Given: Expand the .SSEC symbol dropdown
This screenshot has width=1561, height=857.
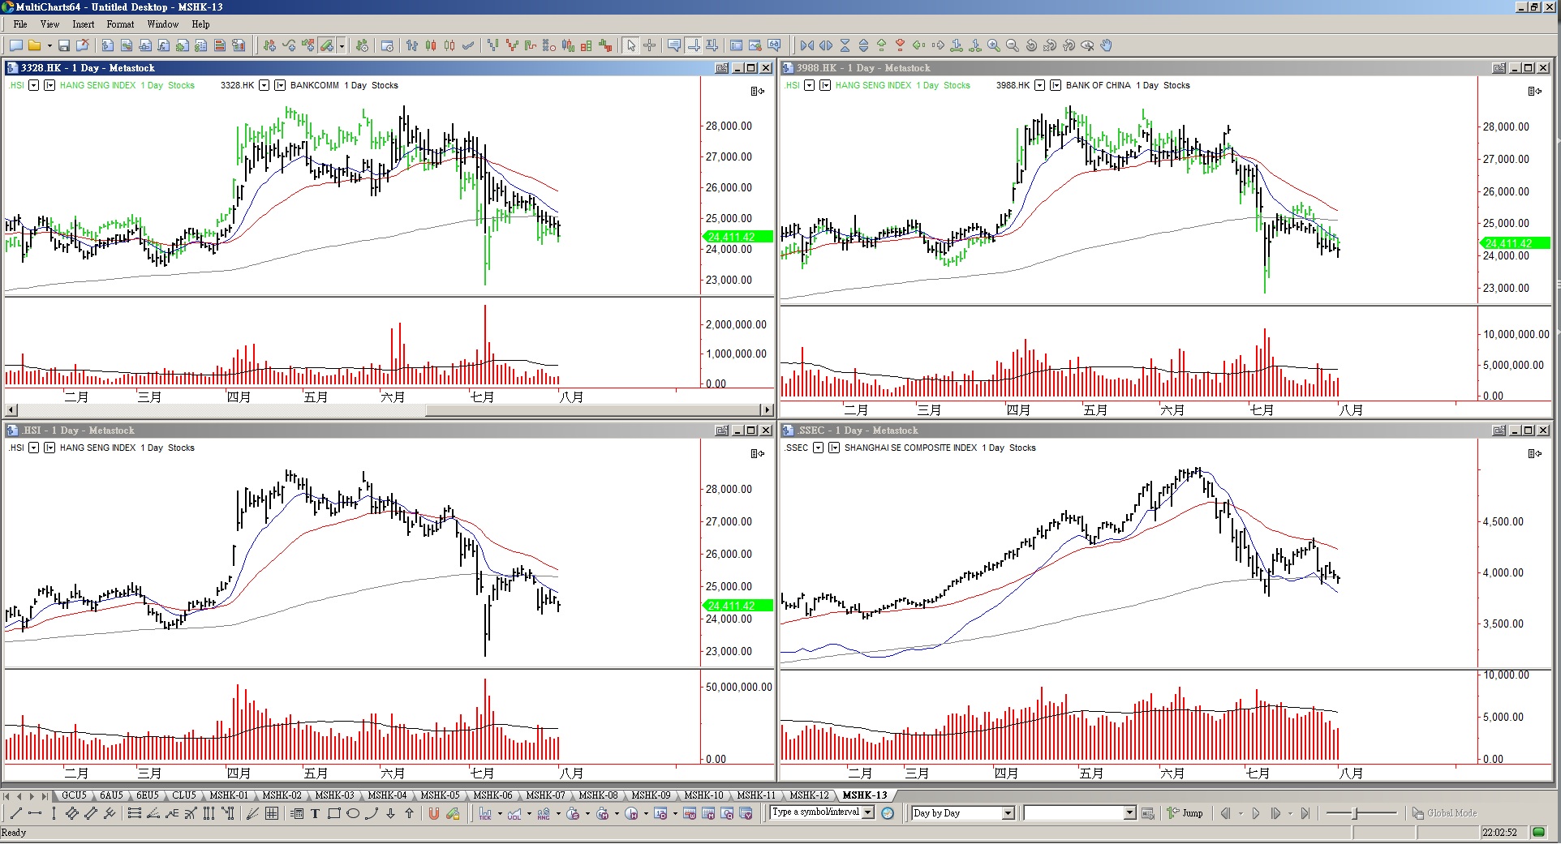Looking at the screenshot, I should (818, 448).
